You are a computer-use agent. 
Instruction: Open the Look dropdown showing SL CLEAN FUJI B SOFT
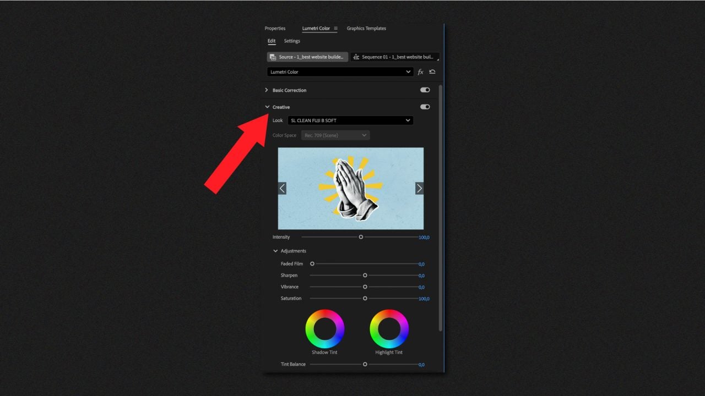point(351,120)
